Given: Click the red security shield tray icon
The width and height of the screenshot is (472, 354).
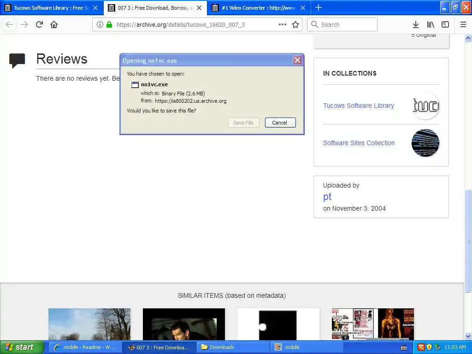Looking at the screenshot, I should coord(421,348).
